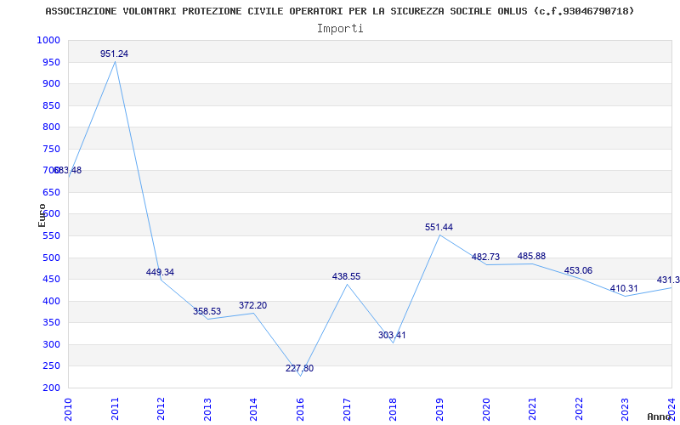Viewport: 680px width, 425px height.
Task: Select the 650 y-axis value
Action: [51, 193]
